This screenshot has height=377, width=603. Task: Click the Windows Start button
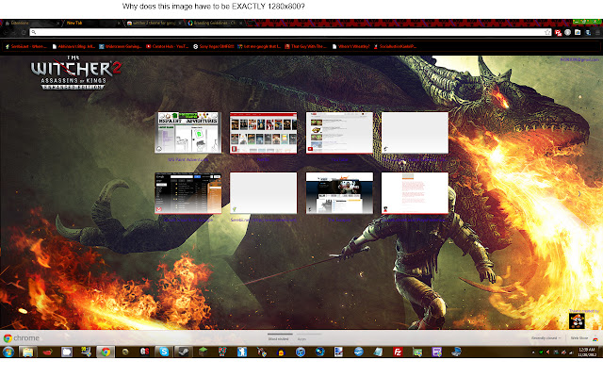pos(8,352)
